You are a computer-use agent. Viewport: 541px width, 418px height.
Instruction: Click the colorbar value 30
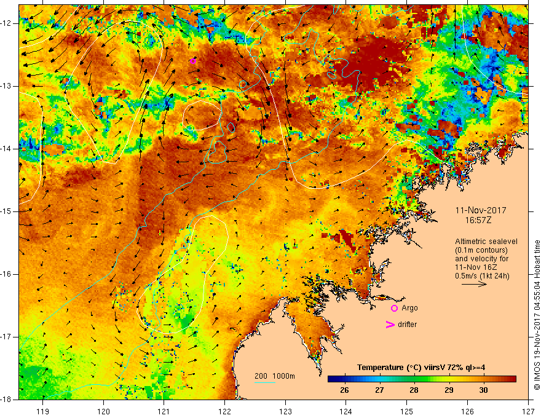click(483, 390)
